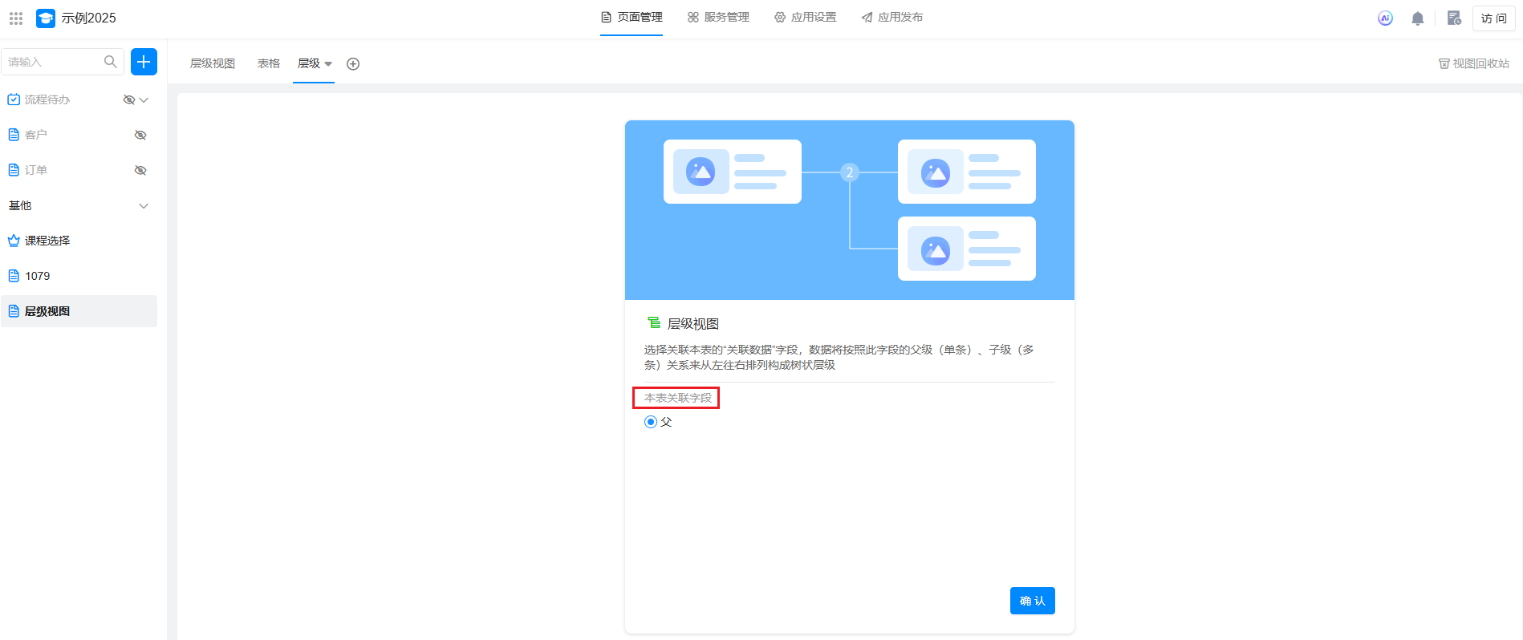Switch to the 表格 view tab
1523x640 pixels.
[268, 63]
